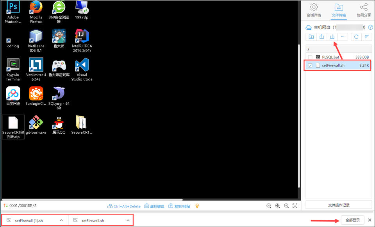Open the 鲁大师 desktop icon
This screenshot has height=227, width=375.
(x=59, y=39)
